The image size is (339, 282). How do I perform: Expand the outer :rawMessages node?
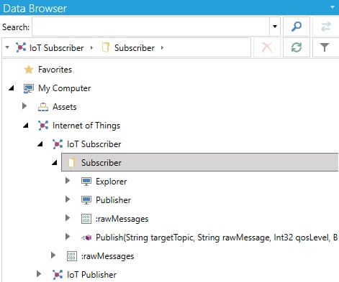click(x=53, y=255)
